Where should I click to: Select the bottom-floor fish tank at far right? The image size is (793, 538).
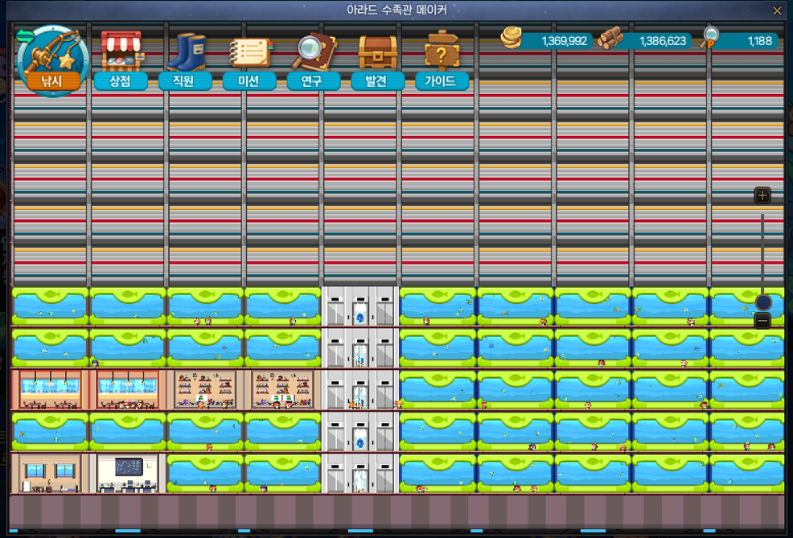click(x=747, y=474)
